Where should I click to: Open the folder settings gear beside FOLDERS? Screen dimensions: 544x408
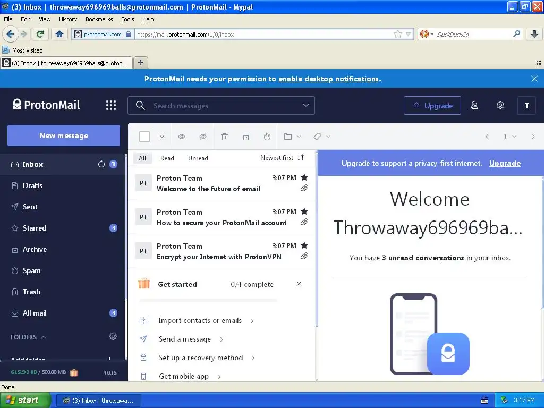(x=113, y=336)
